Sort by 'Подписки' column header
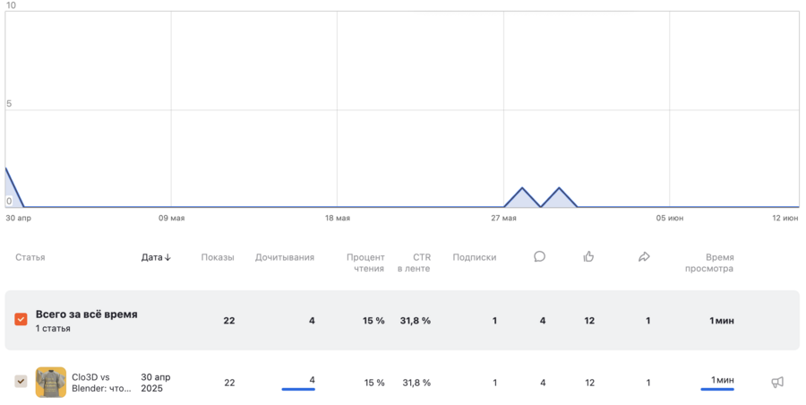 tap(475, 258)
